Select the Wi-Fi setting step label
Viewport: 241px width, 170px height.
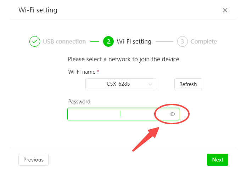click(x=134, y=41)
